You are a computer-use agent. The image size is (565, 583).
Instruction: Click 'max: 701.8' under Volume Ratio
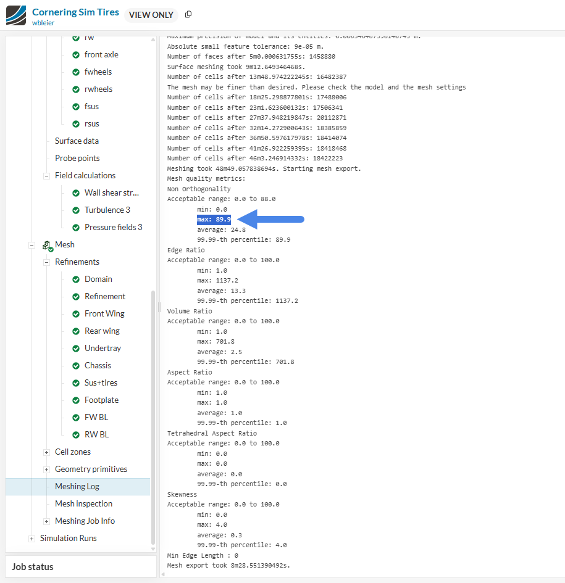pyautogui.click(x=216, y=341)
